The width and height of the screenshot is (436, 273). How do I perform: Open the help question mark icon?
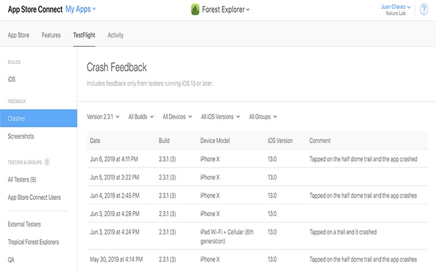424,9
